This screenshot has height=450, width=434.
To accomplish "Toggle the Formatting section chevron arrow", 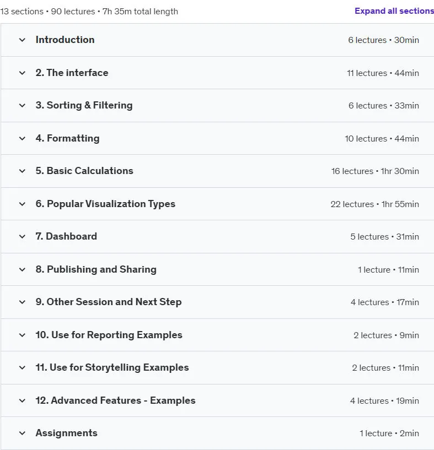I will point(22,138).
